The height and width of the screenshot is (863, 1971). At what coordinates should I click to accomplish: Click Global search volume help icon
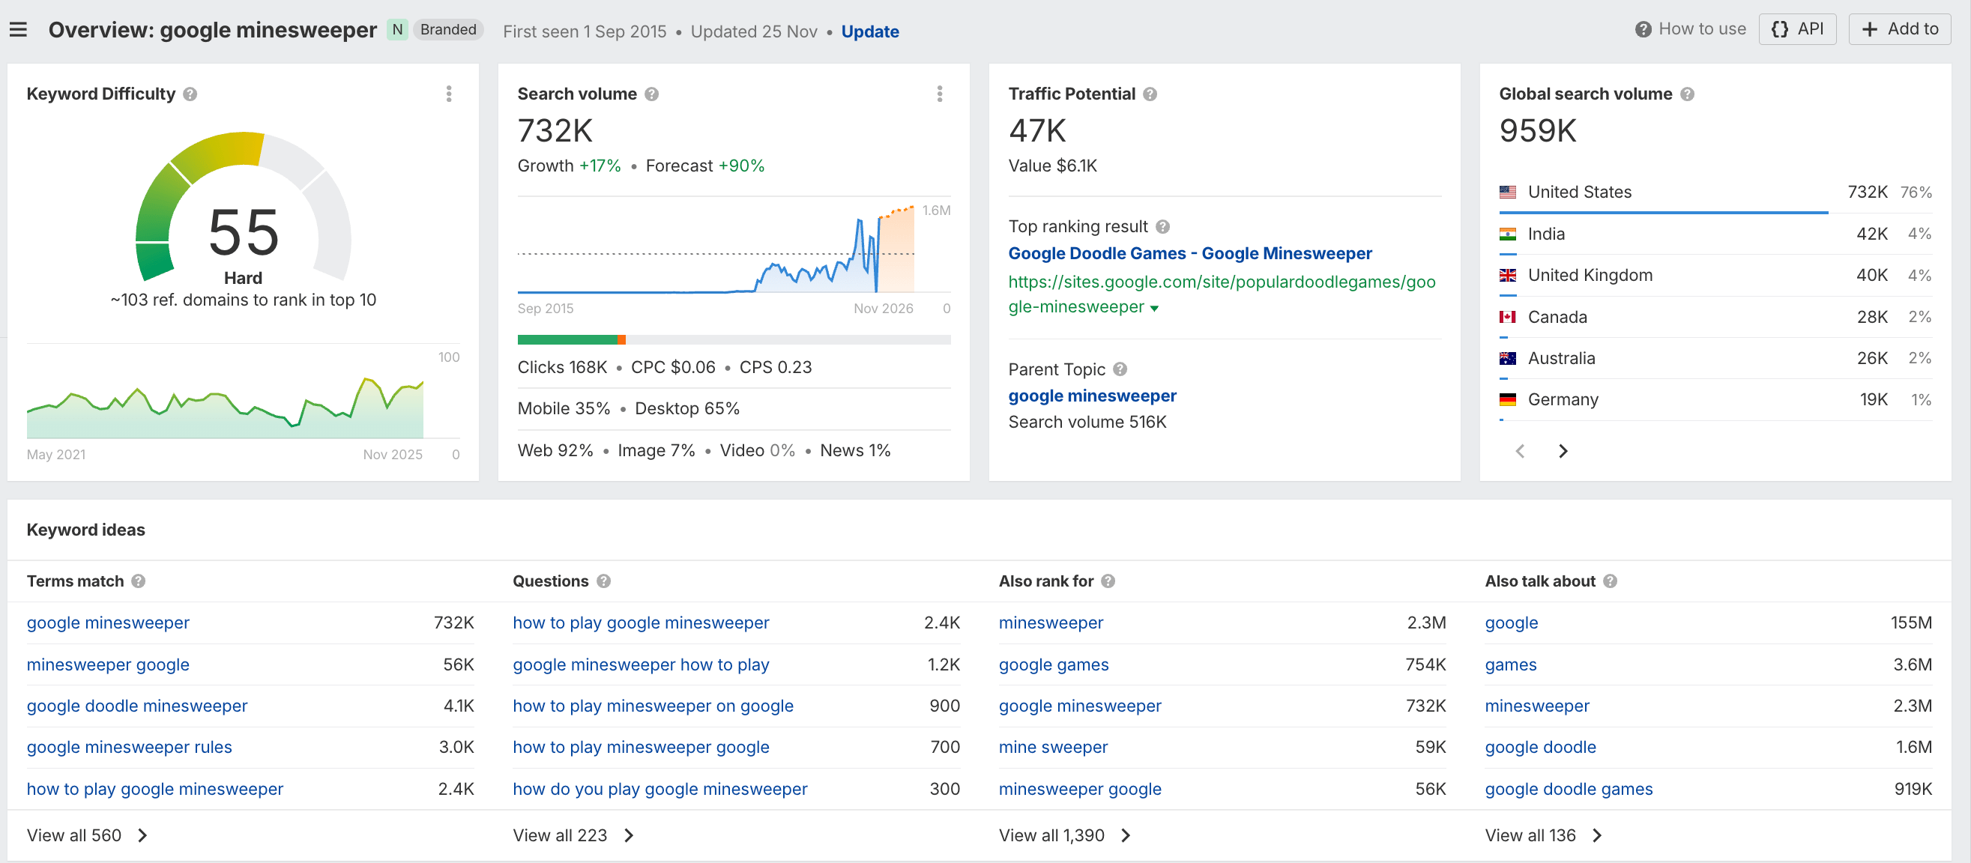pos(1687,94)
